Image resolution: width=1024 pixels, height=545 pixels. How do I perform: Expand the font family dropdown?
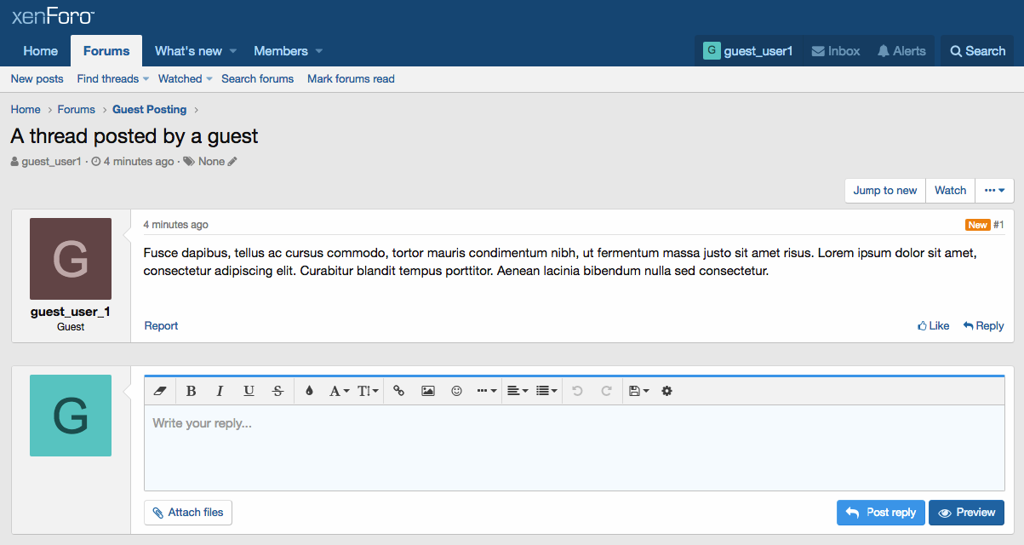tap(339, 391)
